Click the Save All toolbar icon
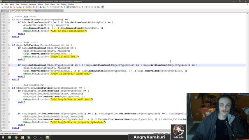249x140 pixels. [11, 7]
